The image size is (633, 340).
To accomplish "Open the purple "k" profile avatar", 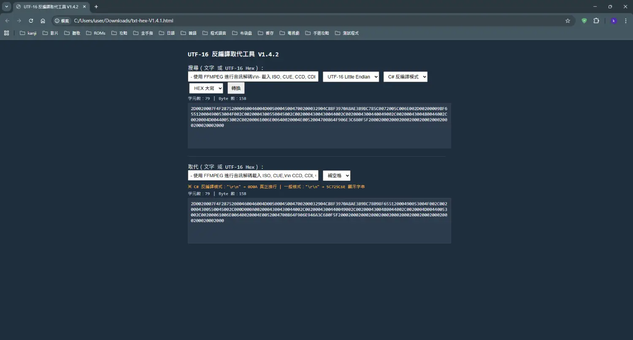I will [614, 21].
